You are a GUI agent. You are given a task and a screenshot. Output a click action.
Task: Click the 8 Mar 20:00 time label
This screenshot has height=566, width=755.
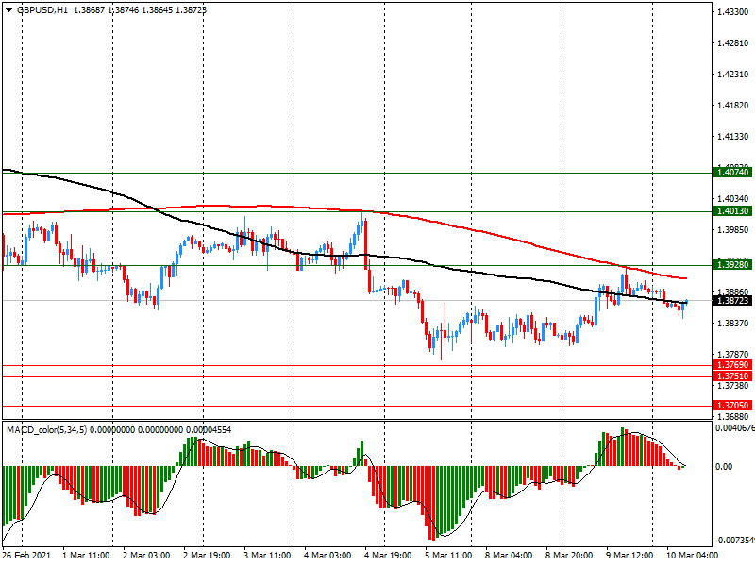pos(567,556)
